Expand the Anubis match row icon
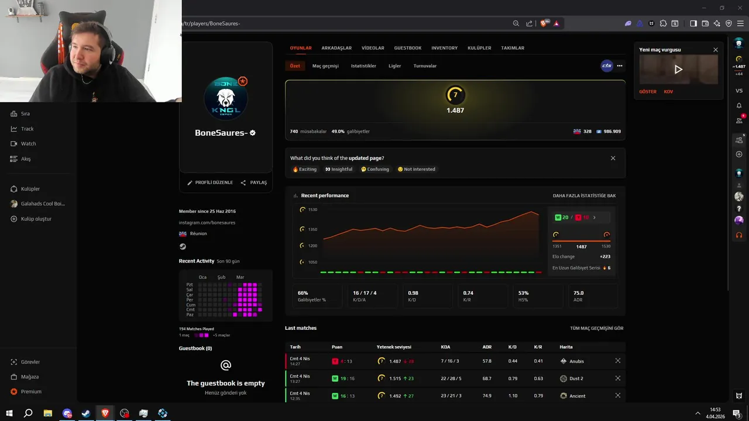749x421 pixels. (x=617, y=361)
